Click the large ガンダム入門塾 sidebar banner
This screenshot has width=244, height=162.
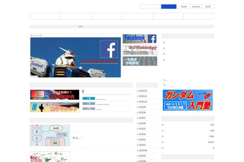187,100
